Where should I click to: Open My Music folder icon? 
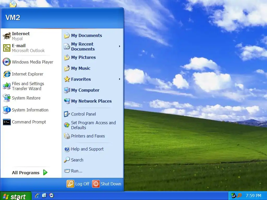(67, 68)
